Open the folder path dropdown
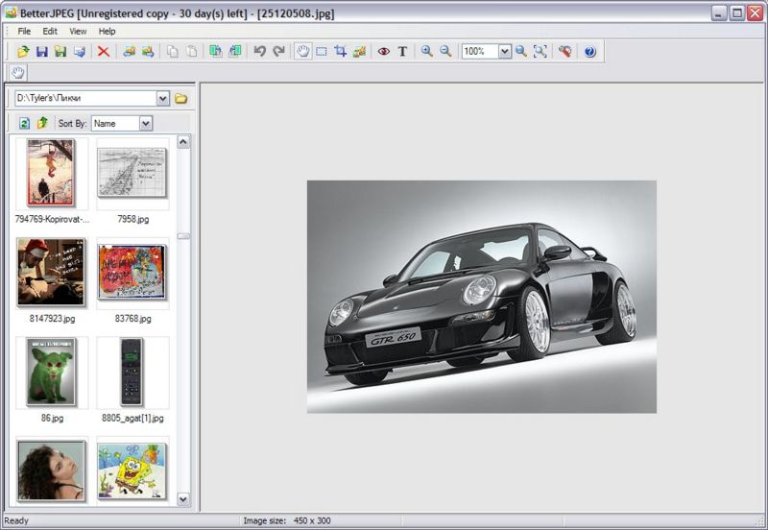The height and width of the screenshot is (530, 768). pyautogui.click(x=162, y=98)
